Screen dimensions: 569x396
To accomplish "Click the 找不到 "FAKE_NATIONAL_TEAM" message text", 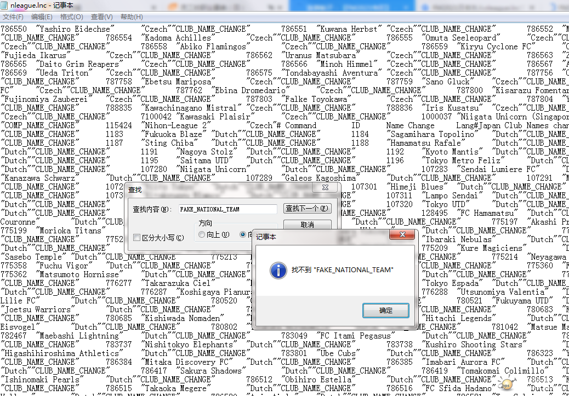I will click(342, 270).
